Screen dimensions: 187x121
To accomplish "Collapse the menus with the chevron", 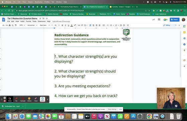I will tap(179, 25).
